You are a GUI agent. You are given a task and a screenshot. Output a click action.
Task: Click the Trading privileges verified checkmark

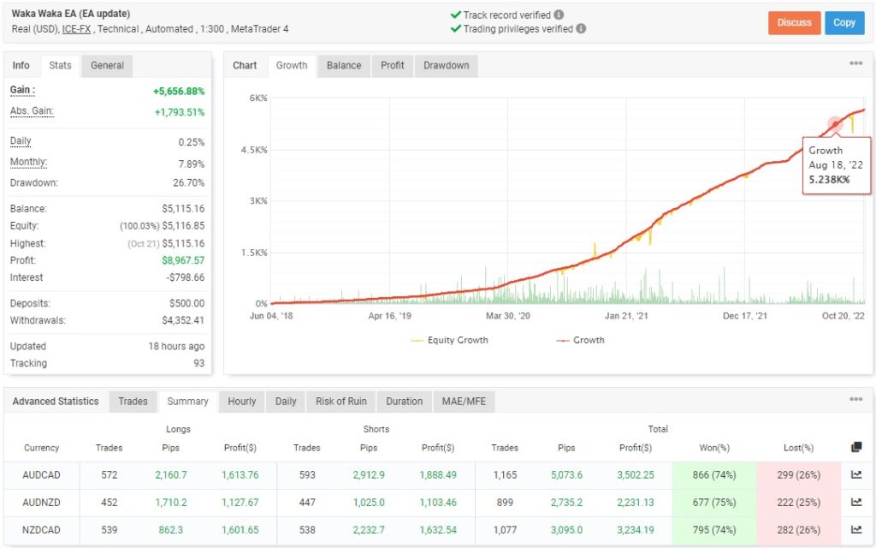point(456,28)
